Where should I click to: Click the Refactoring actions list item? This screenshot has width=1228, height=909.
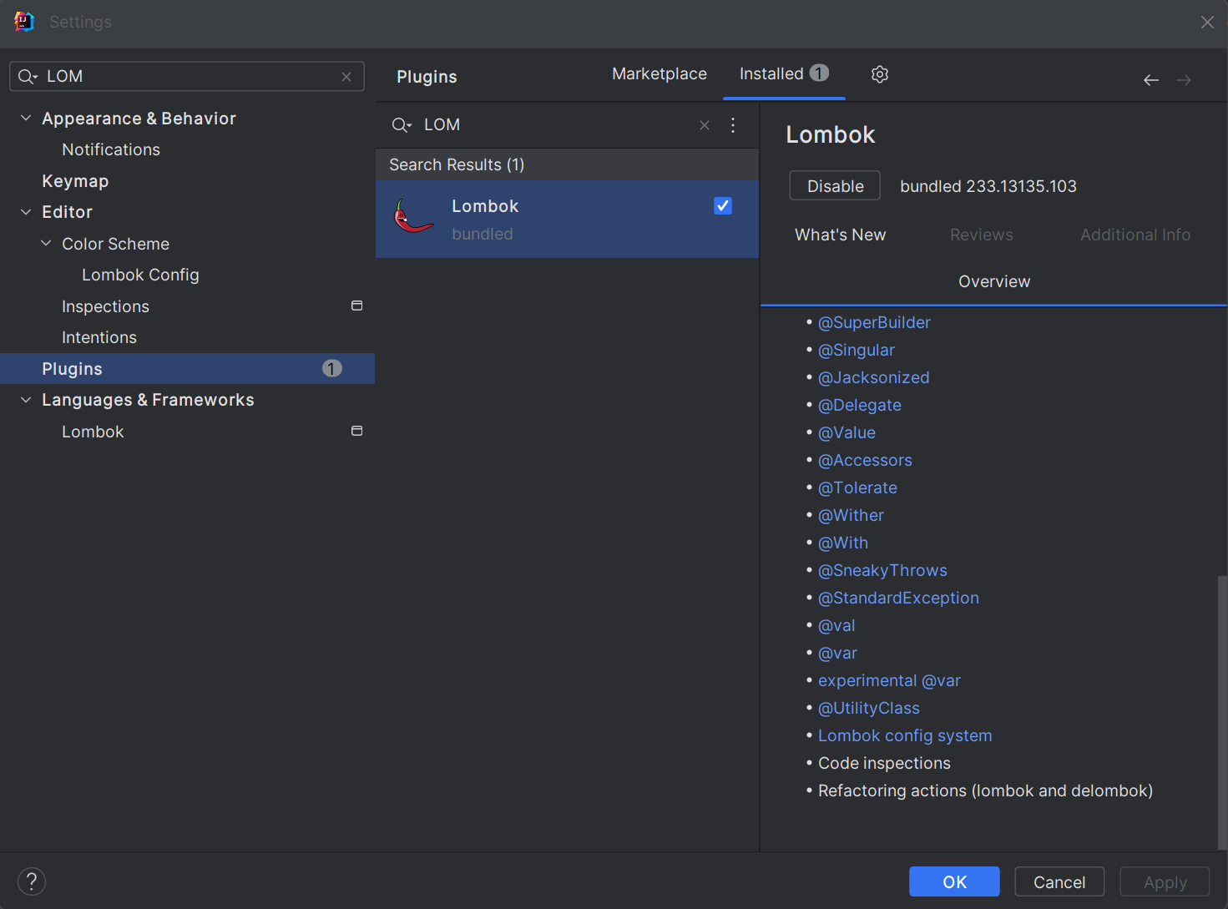point(985,790)
